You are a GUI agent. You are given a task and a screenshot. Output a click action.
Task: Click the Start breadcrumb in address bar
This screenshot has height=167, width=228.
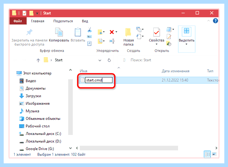click(58, 60)
